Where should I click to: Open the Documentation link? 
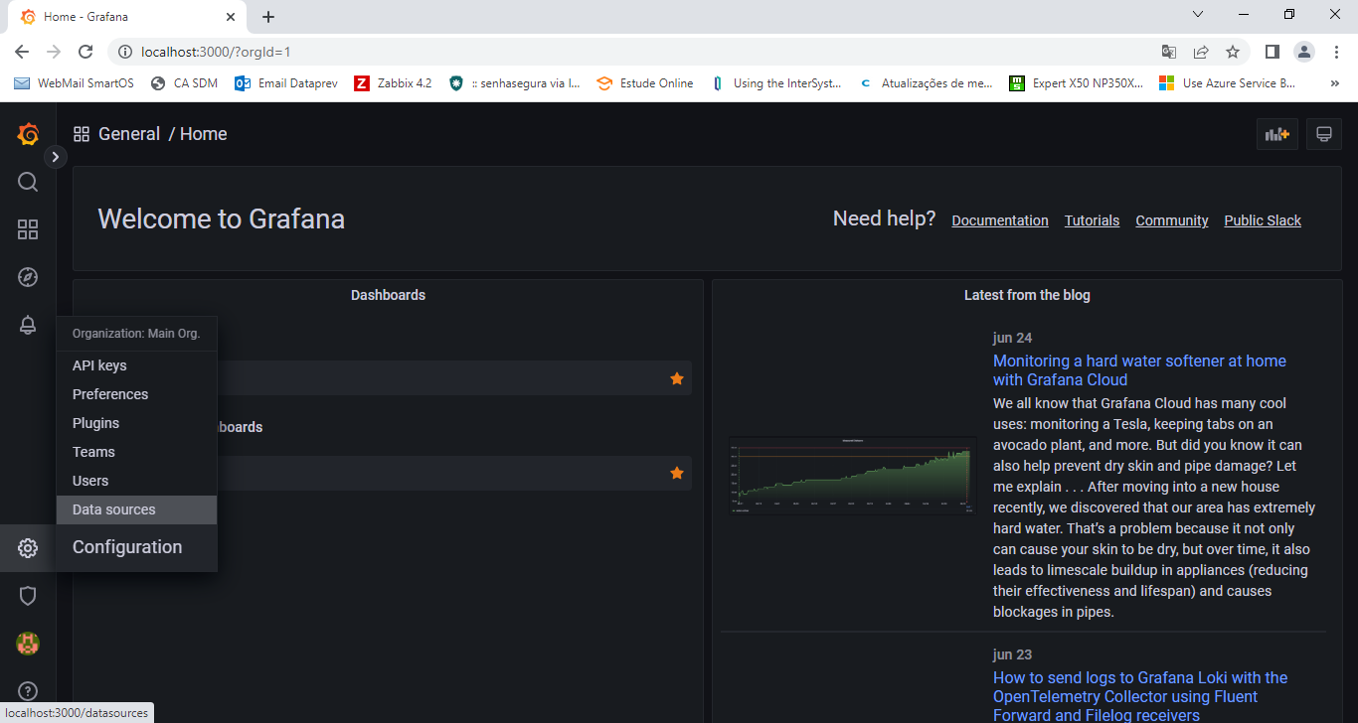999,220
